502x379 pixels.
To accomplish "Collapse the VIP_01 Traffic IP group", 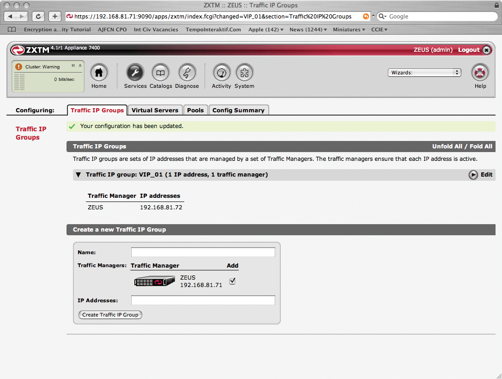I will [78, 175].
